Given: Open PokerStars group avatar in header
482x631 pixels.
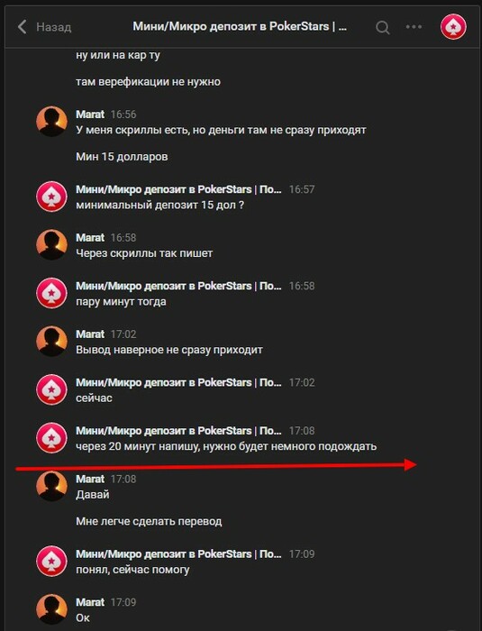Looking at the screenshot, I should point(453,27).
